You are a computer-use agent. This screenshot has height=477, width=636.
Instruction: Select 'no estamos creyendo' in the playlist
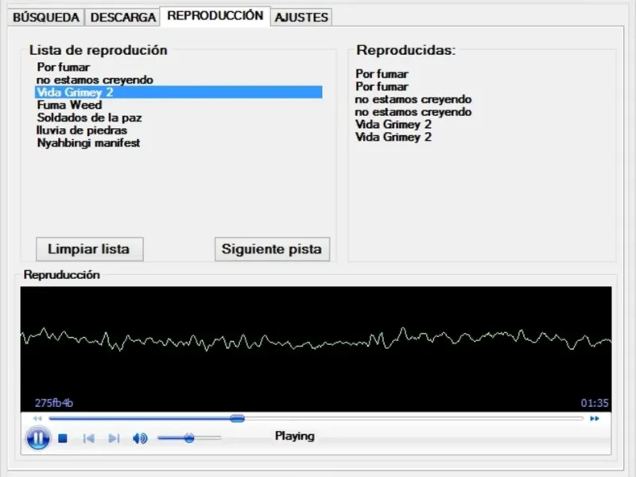pyautogui.click(x=179, y=79)
